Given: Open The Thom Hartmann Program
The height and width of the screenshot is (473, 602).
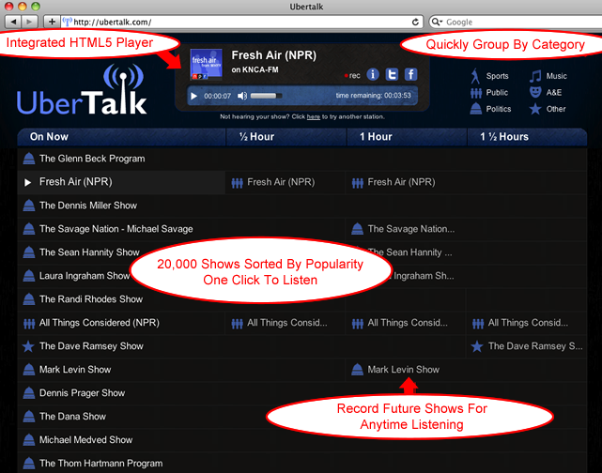Looking at the screenshot, I should pyautogui.click(x=100, y=464).
